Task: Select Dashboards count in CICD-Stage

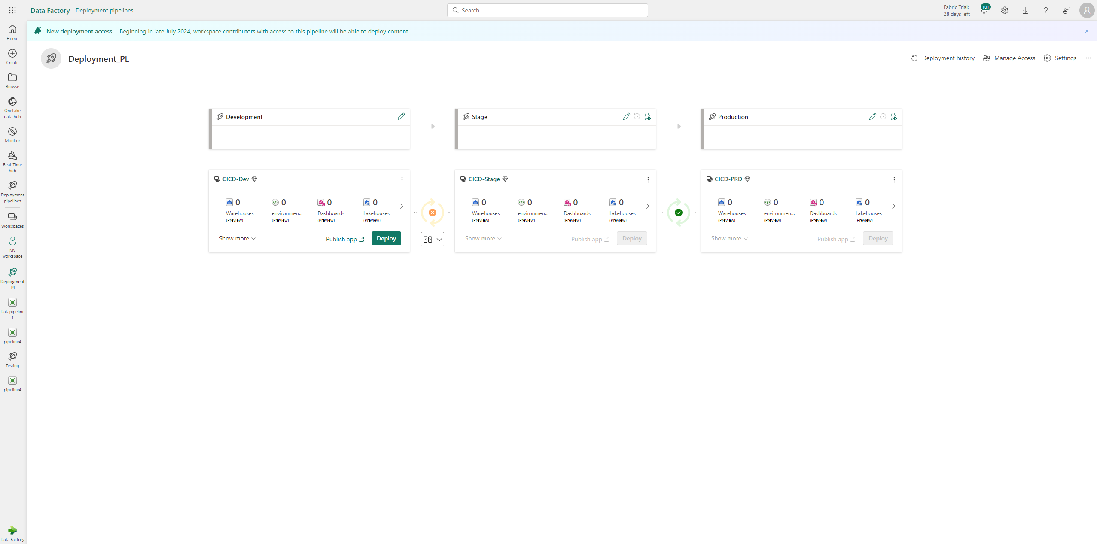Action: click(577, 210)
